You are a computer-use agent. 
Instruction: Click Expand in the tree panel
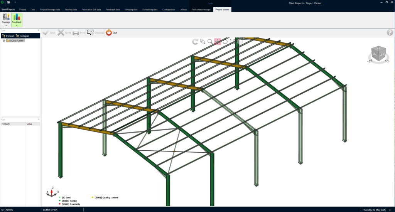tap(8, 36)
